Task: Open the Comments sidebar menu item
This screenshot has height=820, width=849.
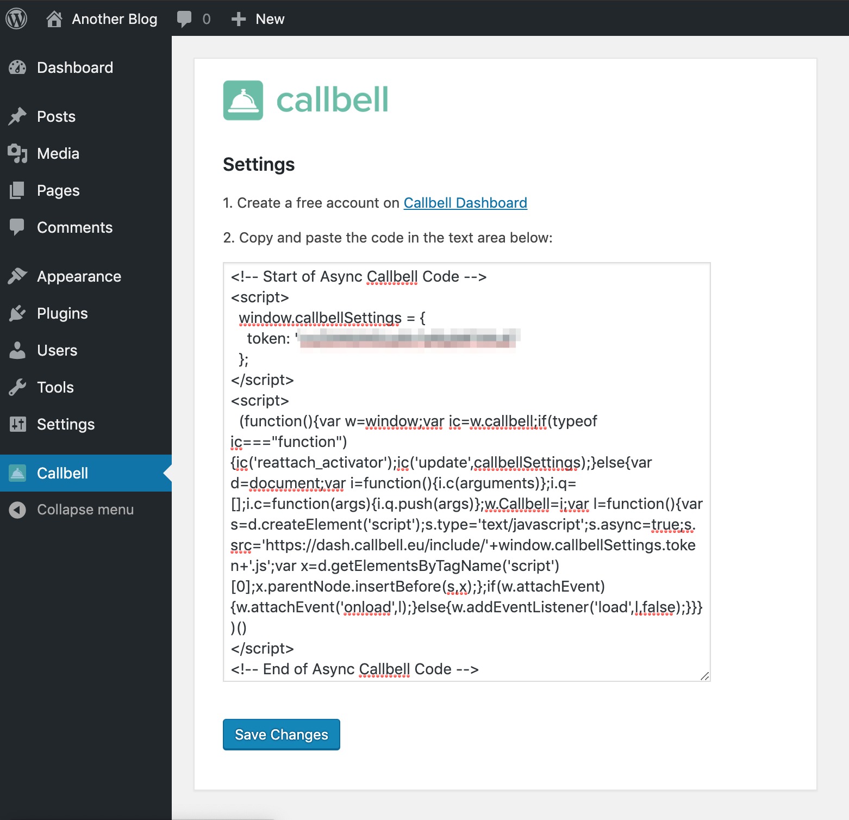Action: pos(74,227)
